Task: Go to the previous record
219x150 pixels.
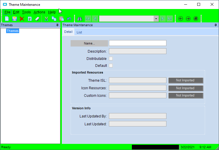Action: [95, 19]
